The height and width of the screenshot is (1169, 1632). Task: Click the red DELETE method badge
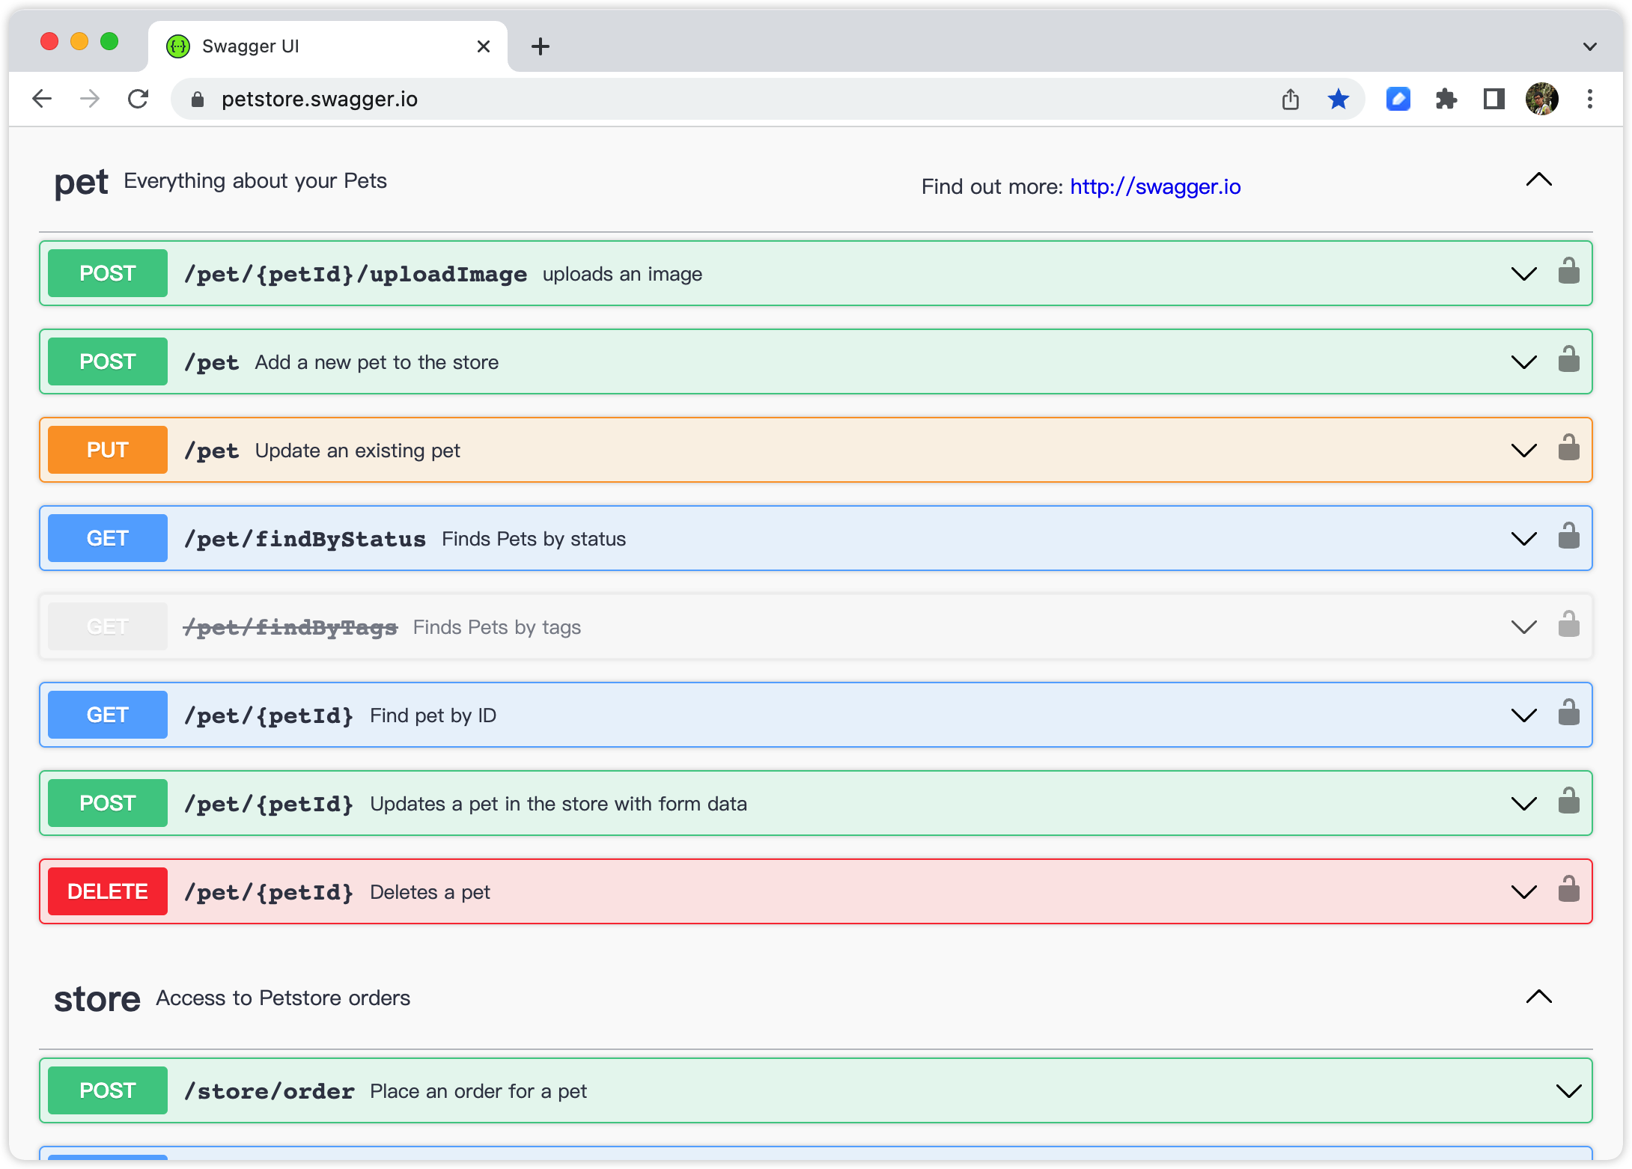click(108, 891)
